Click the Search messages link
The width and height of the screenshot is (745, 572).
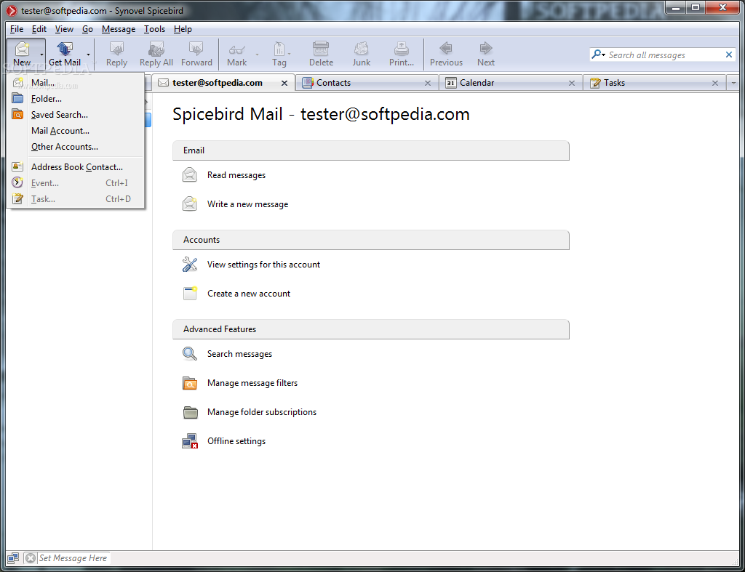pos(239,354)
